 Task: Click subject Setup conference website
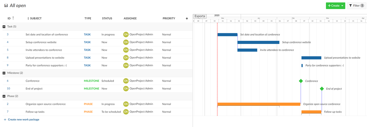41,42
